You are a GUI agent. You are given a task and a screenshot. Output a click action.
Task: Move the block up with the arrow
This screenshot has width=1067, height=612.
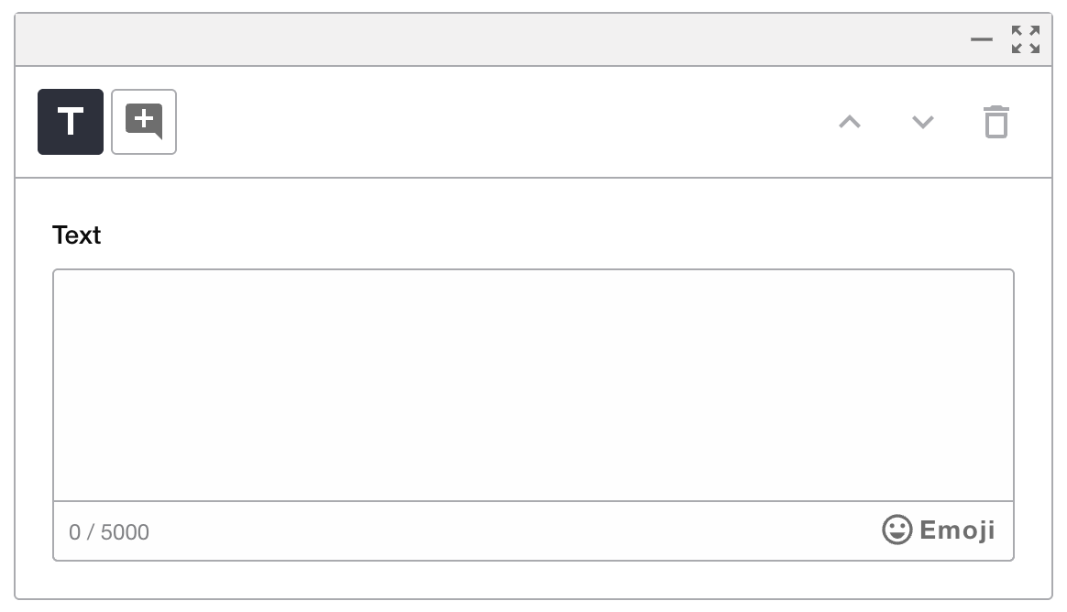tap(850, 122)
